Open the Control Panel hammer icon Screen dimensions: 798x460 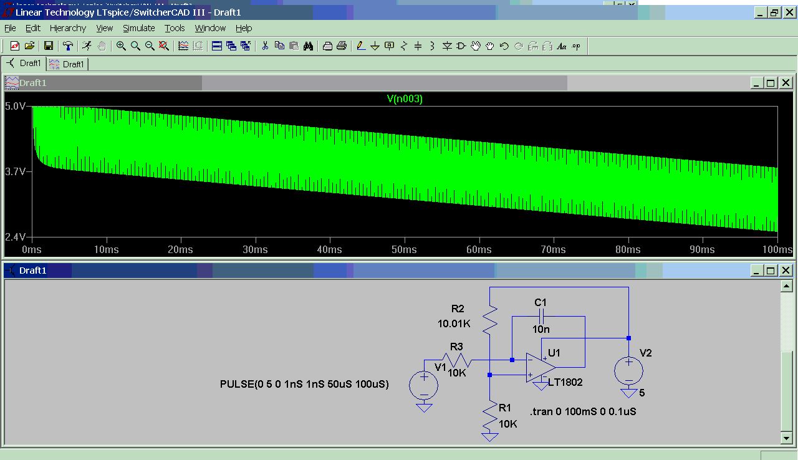click(68, 46)
